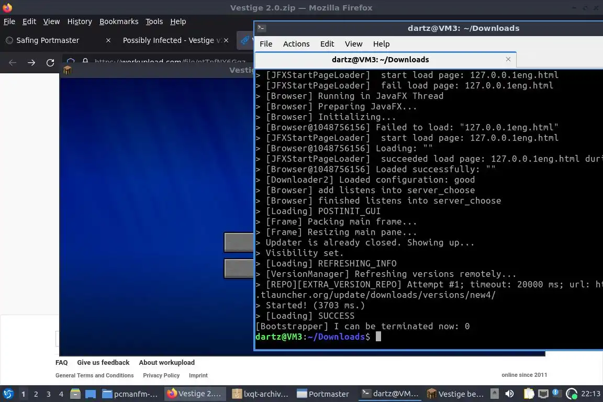This screenshot has height=402, width=603.
Task: Switch to lxqt-archiver taskbar window
Action: (x=260, y=394)
